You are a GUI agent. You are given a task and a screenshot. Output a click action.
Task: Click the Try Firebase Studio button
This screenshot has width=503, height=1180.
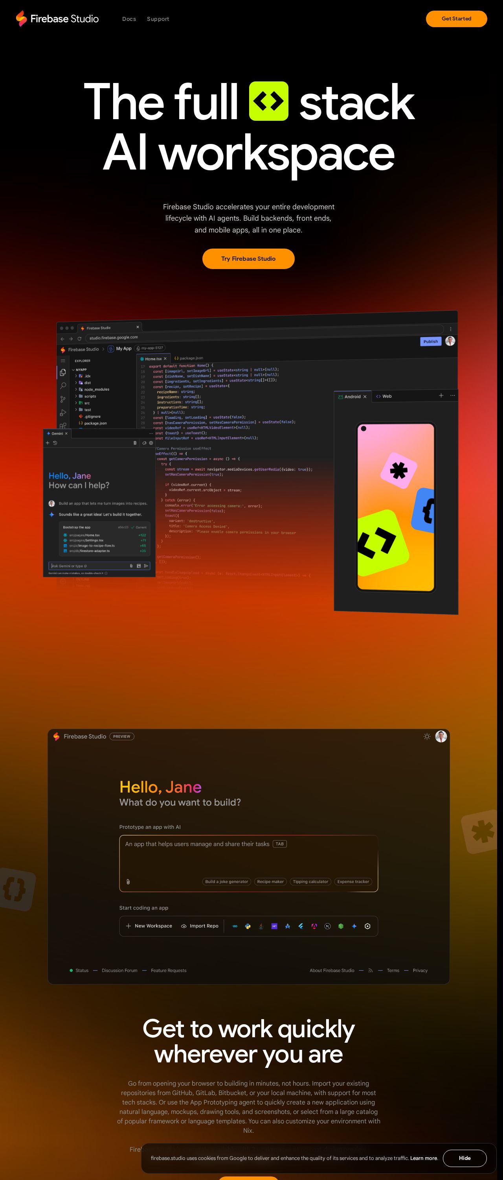(248, 259)
